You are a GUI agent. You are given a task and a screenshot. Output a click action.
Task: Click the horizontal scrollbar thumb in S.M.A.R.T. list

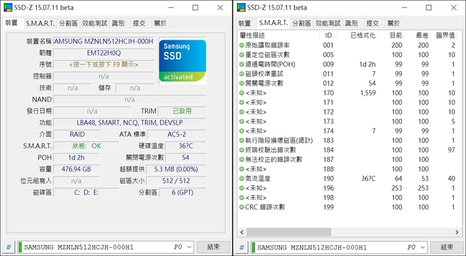coord(289,232)
